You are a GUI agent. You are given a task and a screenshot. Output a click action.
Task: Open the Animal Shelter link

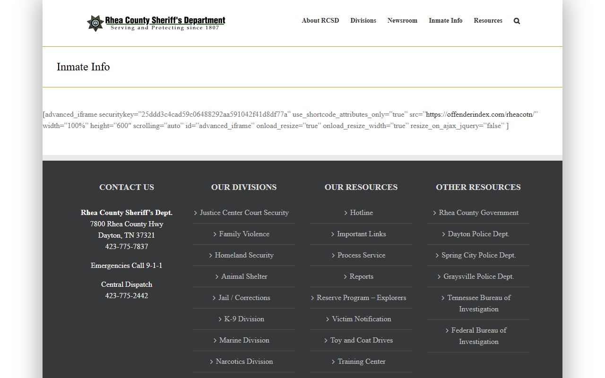(244, 276)
